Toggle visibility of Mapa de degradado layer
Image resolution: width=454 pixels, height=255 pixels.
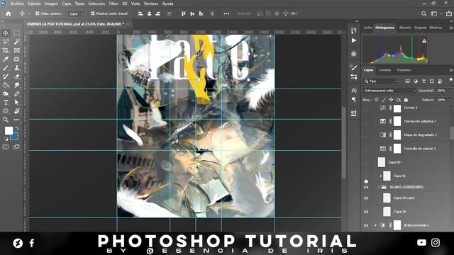(366, 135)
